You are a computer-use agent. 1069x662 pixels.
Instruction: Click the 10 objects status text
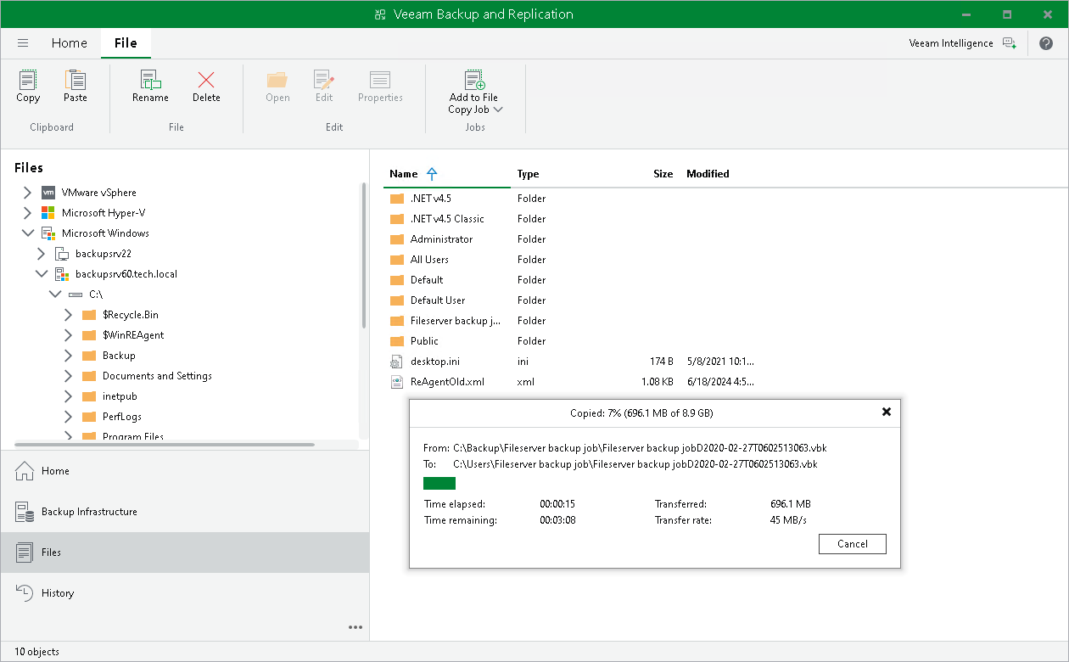pos(36,652)
